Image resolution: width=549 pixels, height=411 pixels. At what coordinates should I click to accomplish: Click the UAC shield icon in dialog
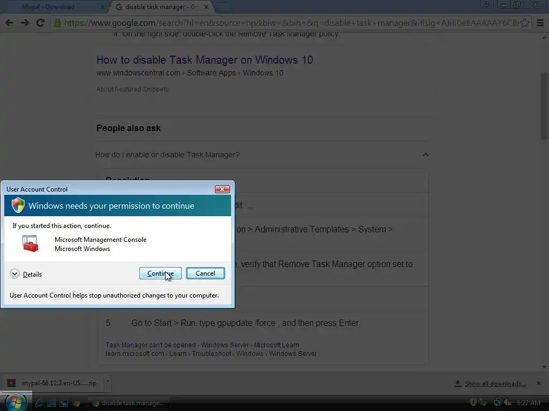[x=18, y=205]
